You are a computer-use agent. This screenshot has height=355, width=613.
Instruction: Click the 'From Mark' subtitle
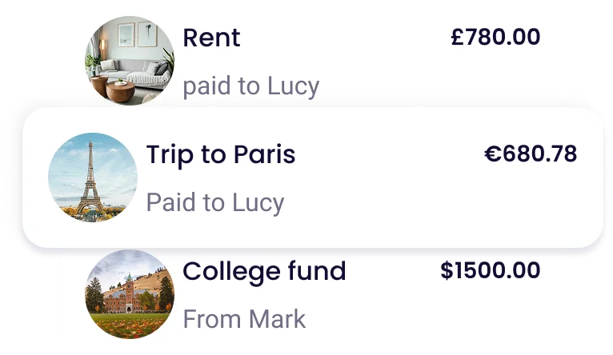coord(244,319)
